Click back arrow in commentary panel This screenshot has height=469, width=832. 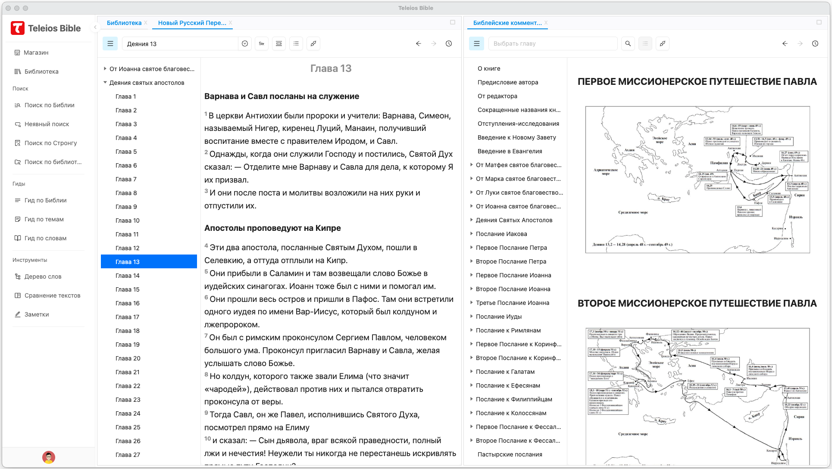point(785,43)
